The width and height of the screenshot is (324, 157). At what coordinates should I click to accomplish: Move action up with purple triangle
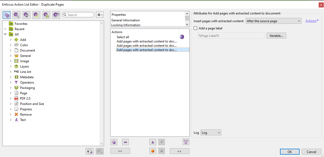coord(153,142)
